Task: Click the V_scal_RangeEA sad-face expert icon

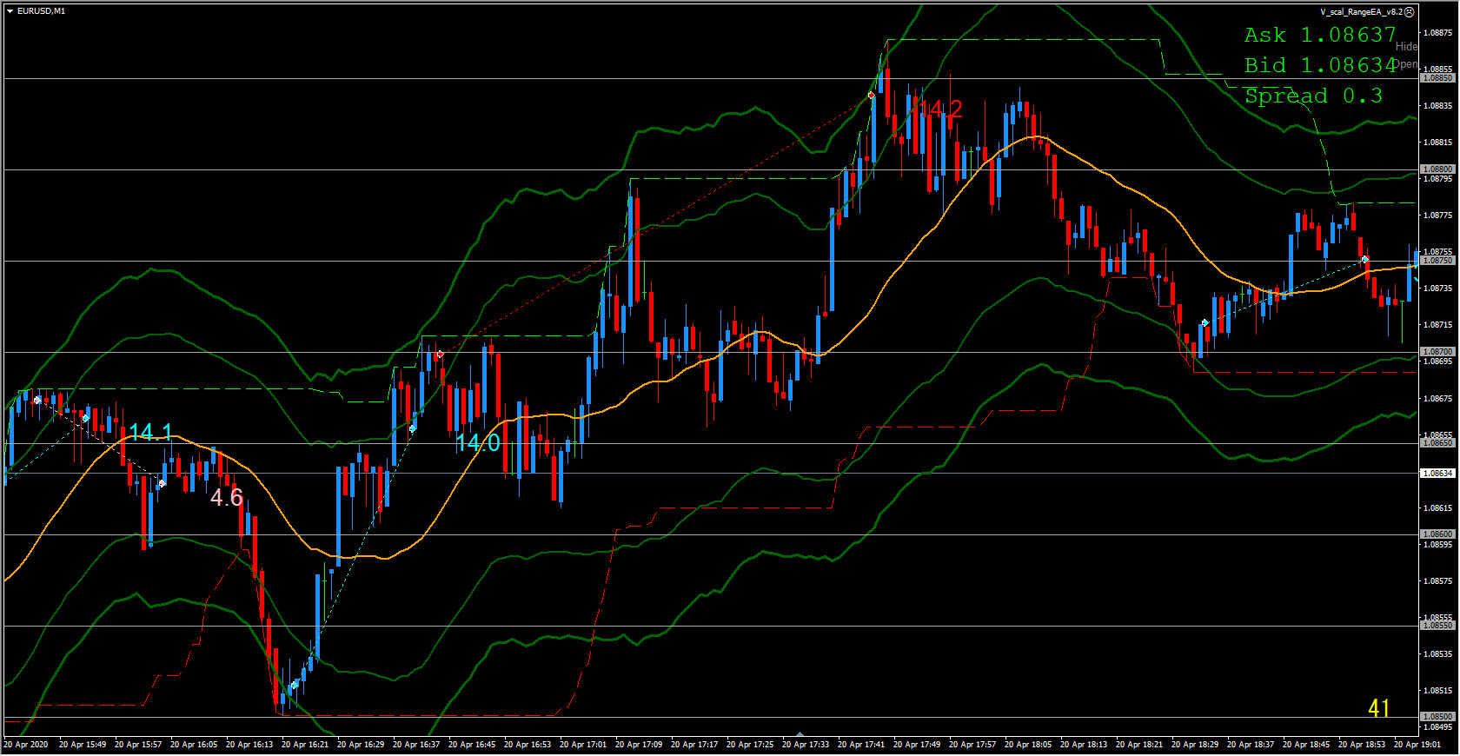Action: point(1410,12)
